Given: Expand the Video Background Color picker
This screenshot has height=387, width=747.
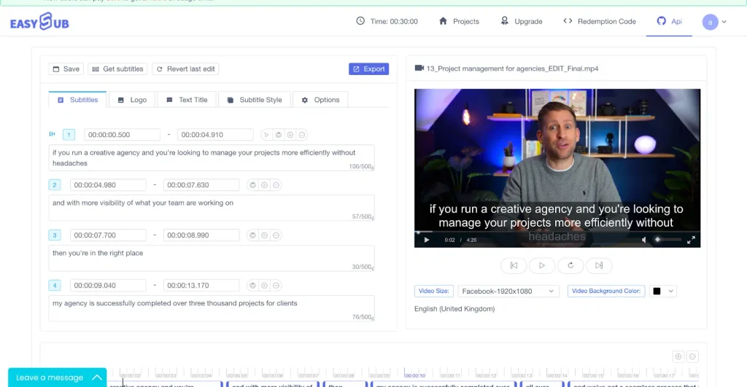Looking at the screenshot, I should tap(663, 292).
